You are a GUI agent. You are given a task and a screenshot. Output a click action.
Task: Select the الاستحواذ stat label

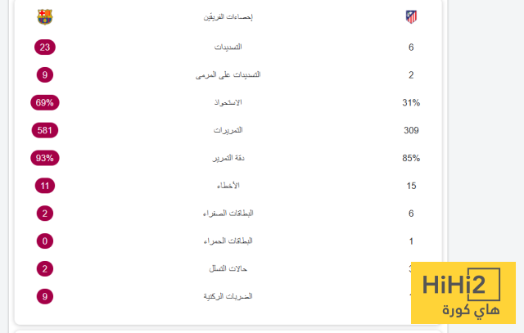pos(228,102)
